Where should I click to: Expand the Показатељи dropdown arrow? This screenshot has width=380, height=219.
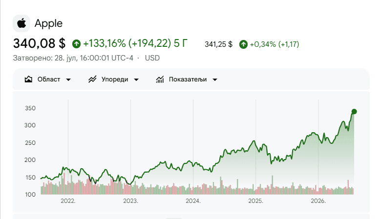tap(215, 80)
